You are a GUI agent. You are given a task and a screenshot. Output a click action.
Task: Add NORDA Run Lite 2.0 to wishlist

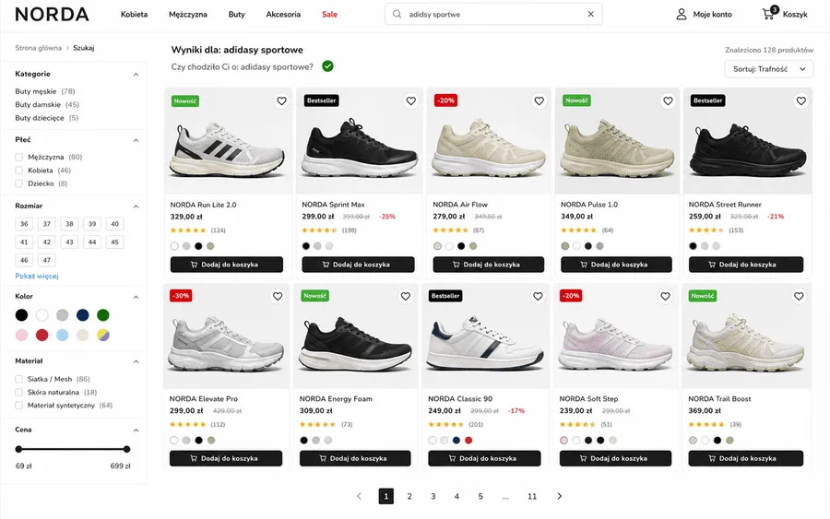pyautogui.click(x=281, y=100)
